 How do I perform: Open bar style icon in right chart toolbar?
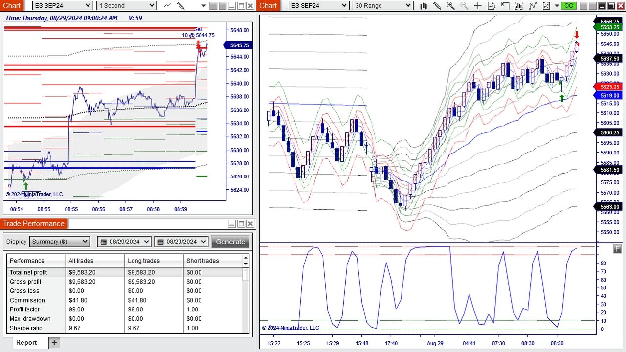(424, 6)
